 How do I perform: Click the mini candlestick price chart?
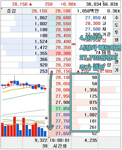click(x=24, y=95)
